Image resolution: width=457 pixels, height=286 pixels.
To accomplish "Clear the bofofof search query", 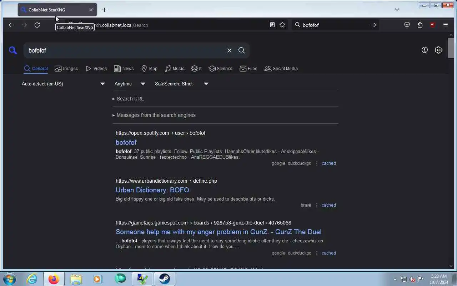I will click(230, 50).
